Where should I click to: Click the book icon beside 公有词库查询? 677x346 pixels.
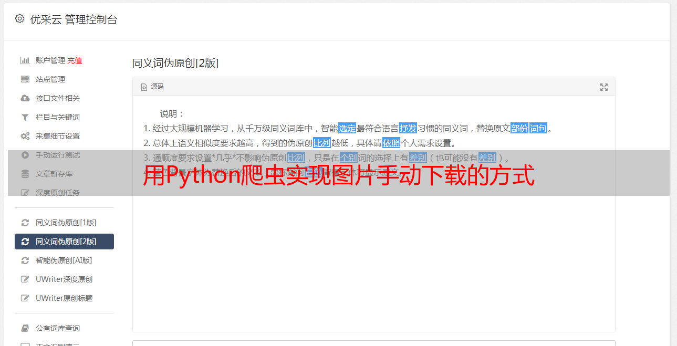[x=25, y=328]
